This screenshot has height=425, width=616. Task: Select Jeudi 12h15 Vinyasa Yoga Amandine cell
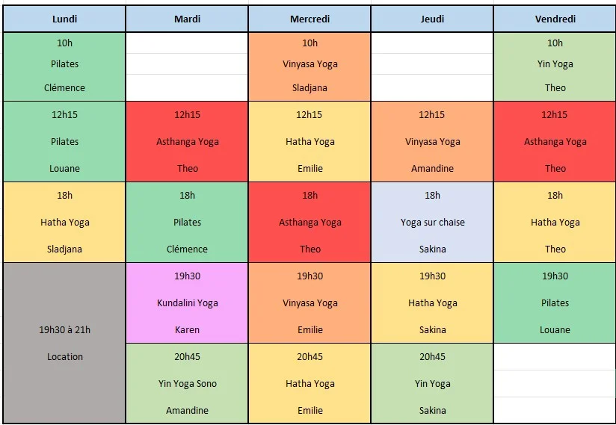[432, 141]
